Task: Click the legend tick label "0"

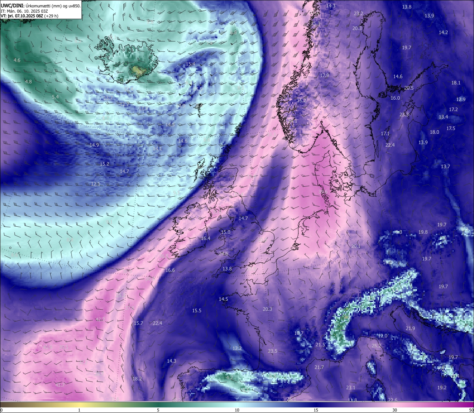Action: tap(1, 410)
